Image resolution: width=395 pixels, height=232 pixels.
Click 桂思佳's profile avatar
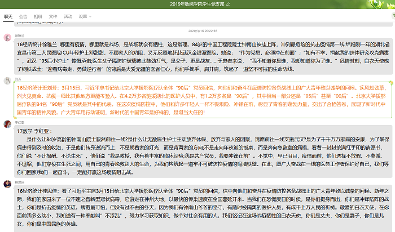pyautogui.click(x=7, y=185)
